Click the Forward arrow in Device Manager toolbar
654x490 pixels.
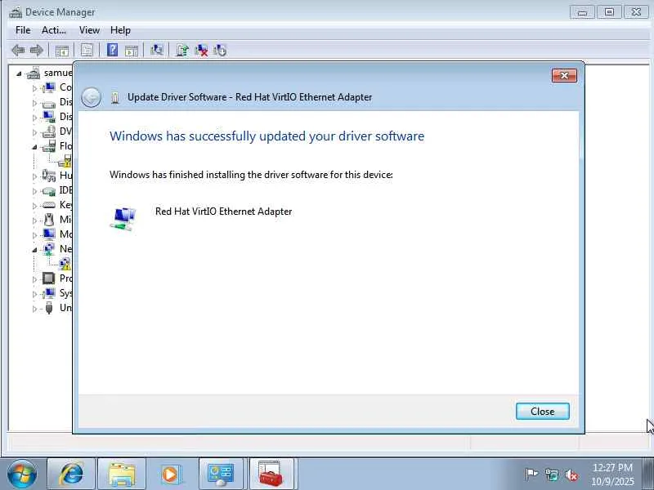coord(37,51)
